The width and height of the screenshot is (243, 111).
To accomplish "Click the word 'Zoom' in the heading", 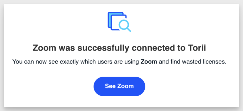I will coord(44,48).
